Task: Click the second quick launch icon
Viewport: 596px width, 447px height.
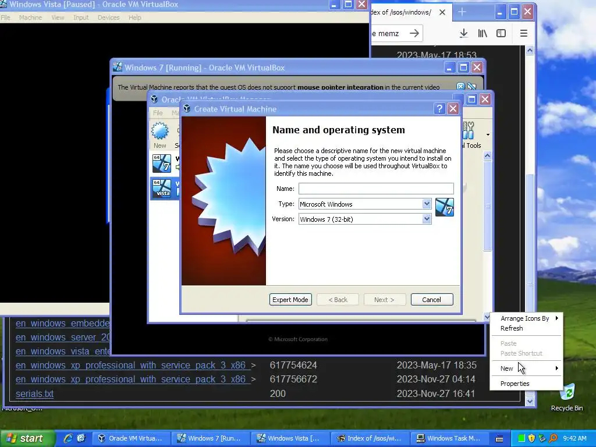Action: click(x=81, y=438)
